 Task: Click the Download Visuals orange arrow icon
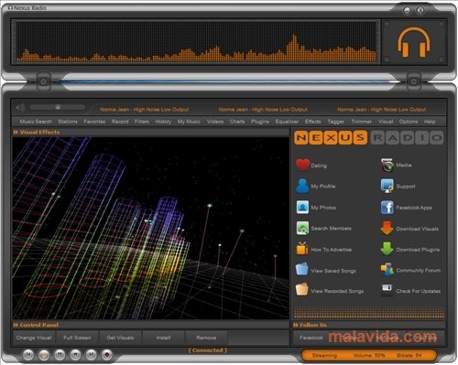tap(387, 228)
